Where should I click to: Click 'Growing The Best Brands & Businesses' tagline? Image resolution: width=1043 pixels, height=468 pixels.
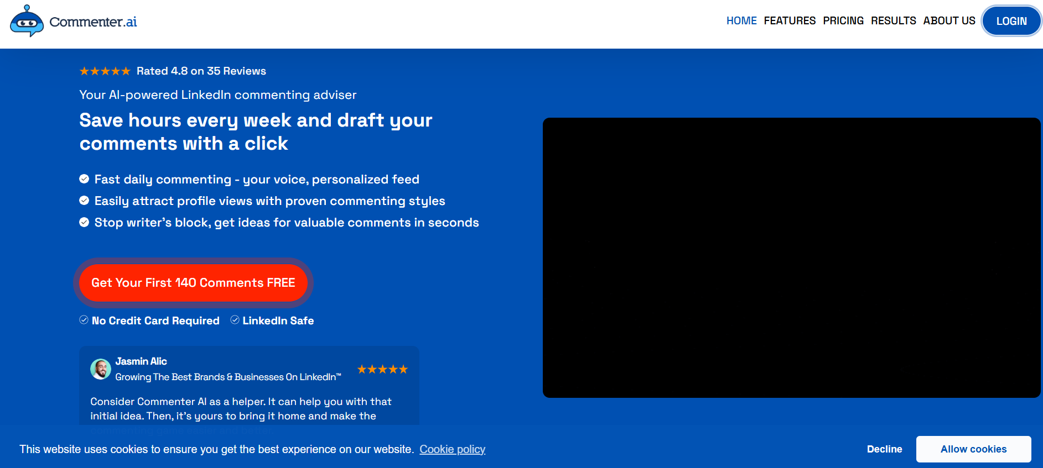(x=228, y=377)
